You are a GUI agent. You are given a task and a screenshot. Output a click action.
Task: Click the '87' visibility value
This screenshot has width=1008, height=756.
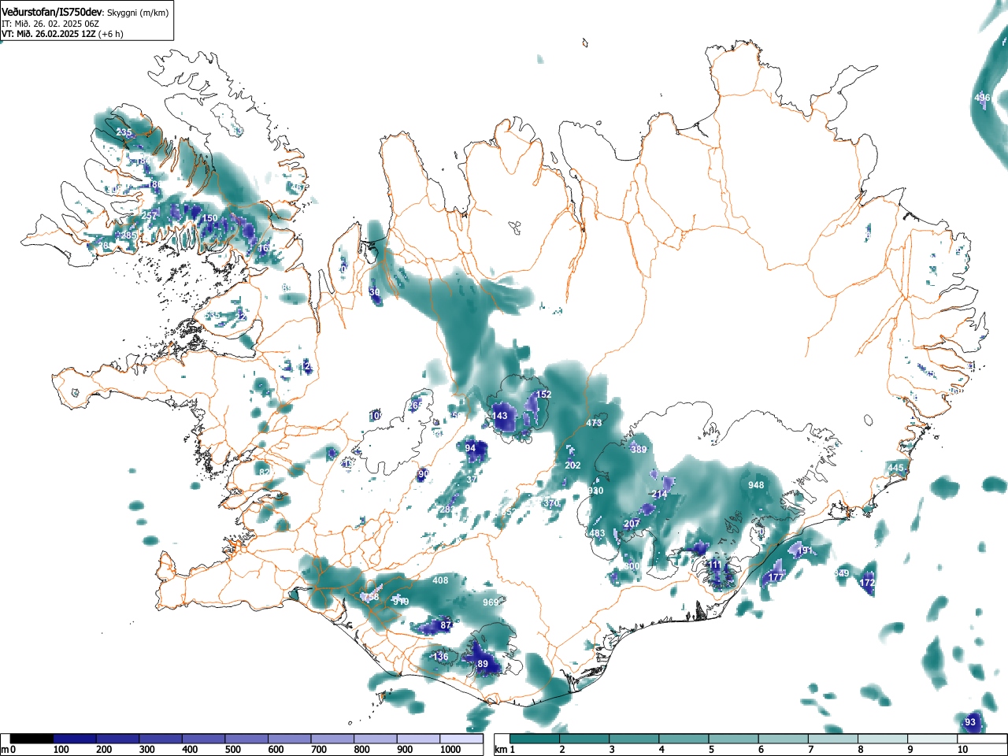tap(446, 625)
